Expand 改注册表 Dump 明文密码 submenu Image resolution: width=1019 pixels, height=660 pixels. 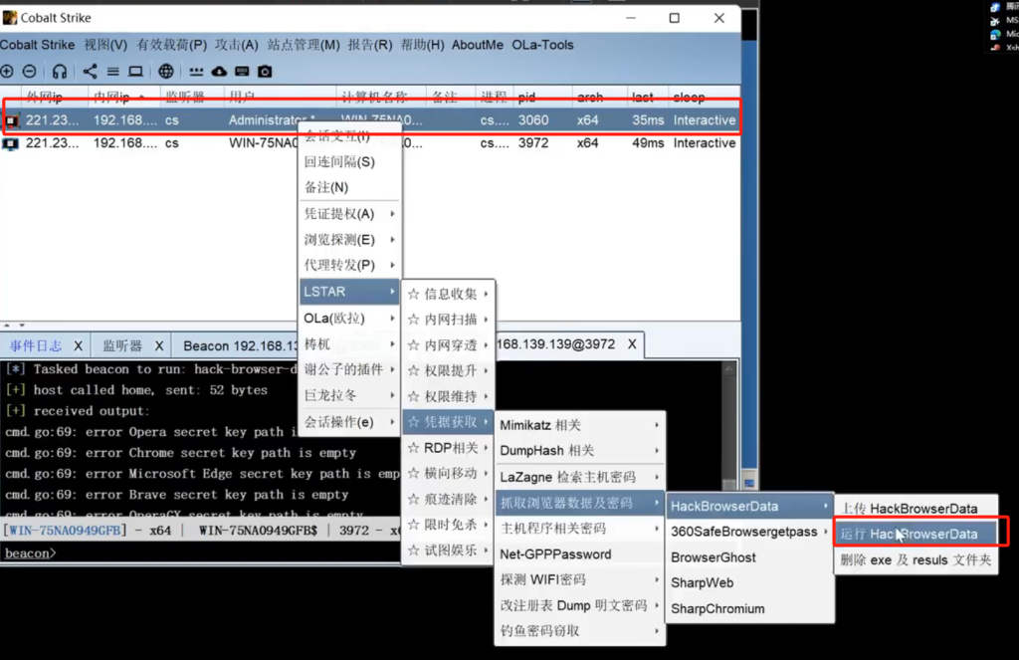(580, 605)
